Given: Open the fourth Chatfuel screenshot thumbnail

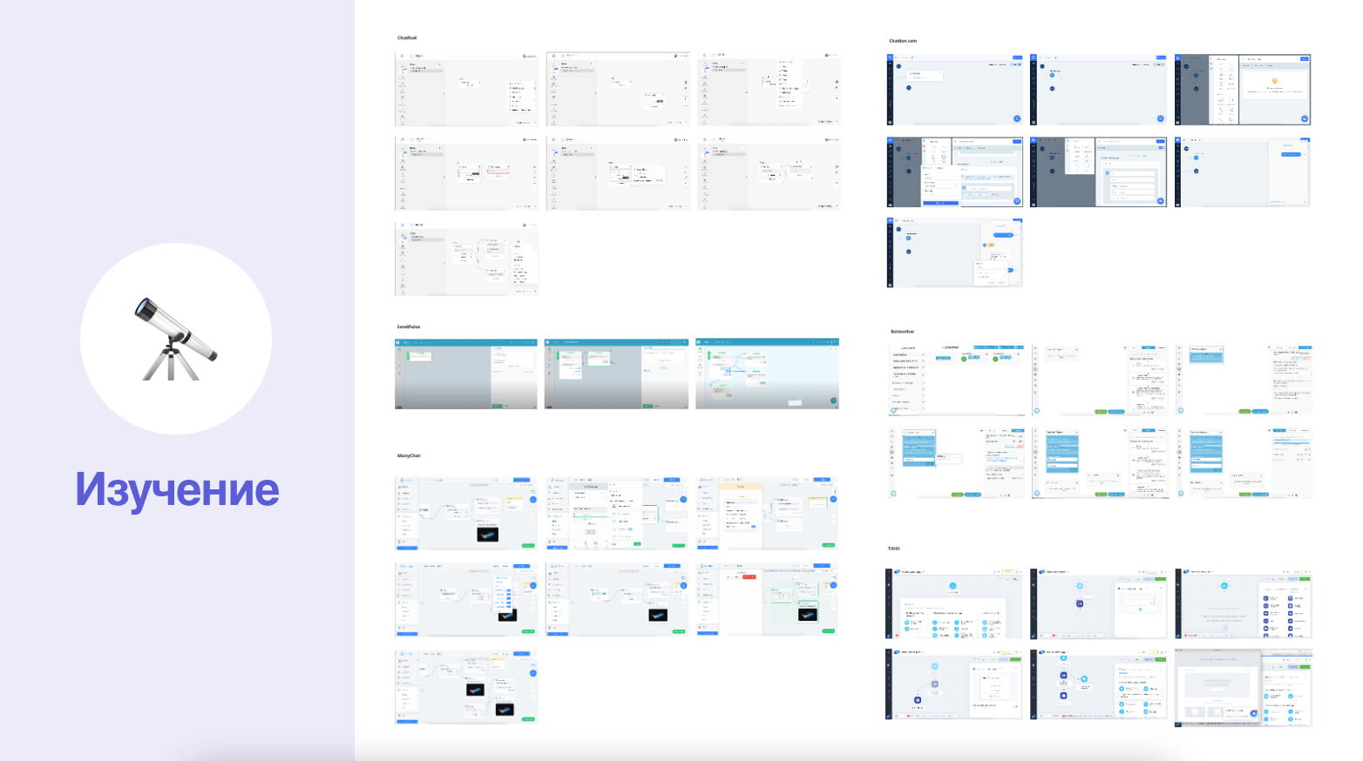Looking at the screenshot, I should (x=466, y=172).
